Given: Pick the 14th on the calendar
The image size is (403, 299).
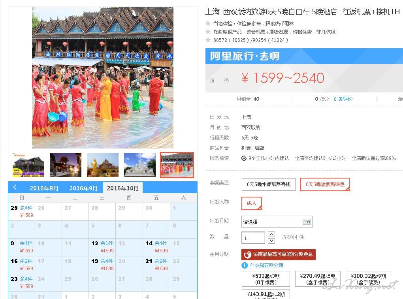Looking at the screenshot, I should click(156, 247).
